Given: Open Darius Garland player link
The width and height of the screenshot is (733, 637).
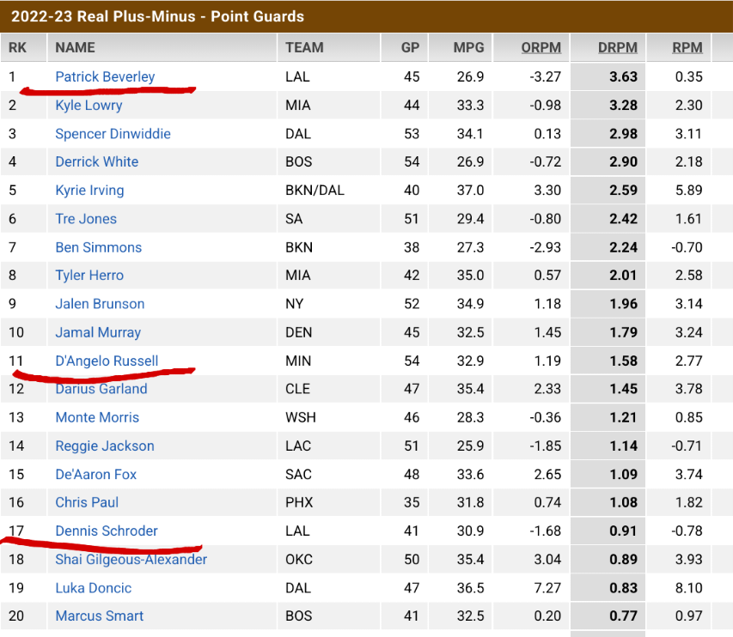Looking at the screenshot, I should 101,389.
